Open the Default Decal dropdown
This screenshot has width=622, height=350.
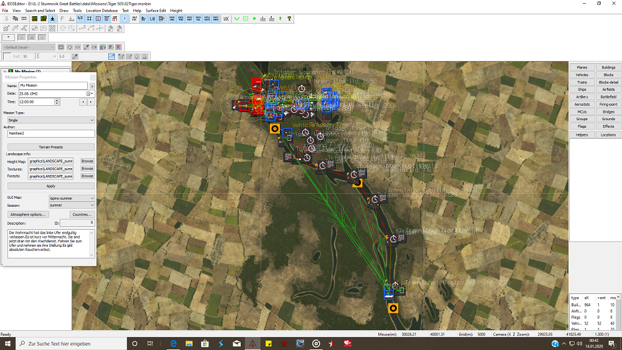click(x=29, y=47)
